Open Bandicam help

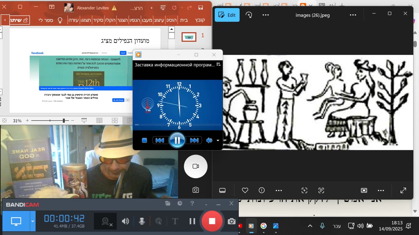[x=192, y=203]
